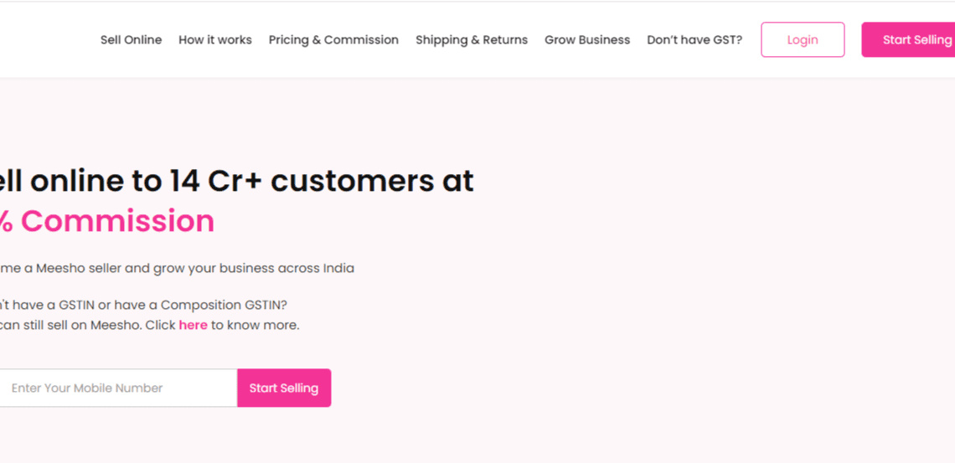The height and width of the screenshot is (463, 955).
Task: Go to How it works section
Action: point(215,40)
